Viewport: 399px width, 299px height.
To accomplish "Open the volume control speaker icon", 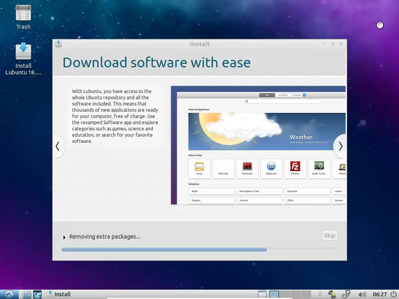I will coord(362,295).
